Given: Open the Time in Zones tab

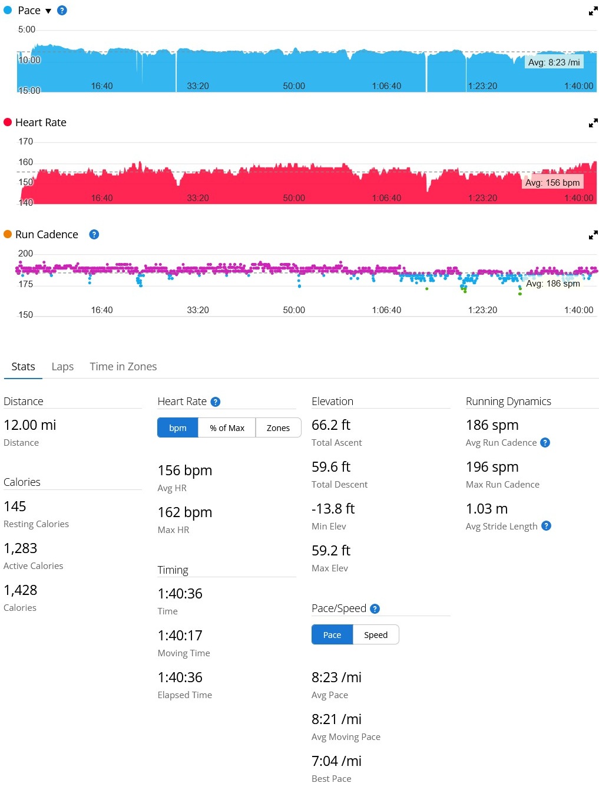Looking at the screenshot, I should pyautogui.click(x=123, y=367).
